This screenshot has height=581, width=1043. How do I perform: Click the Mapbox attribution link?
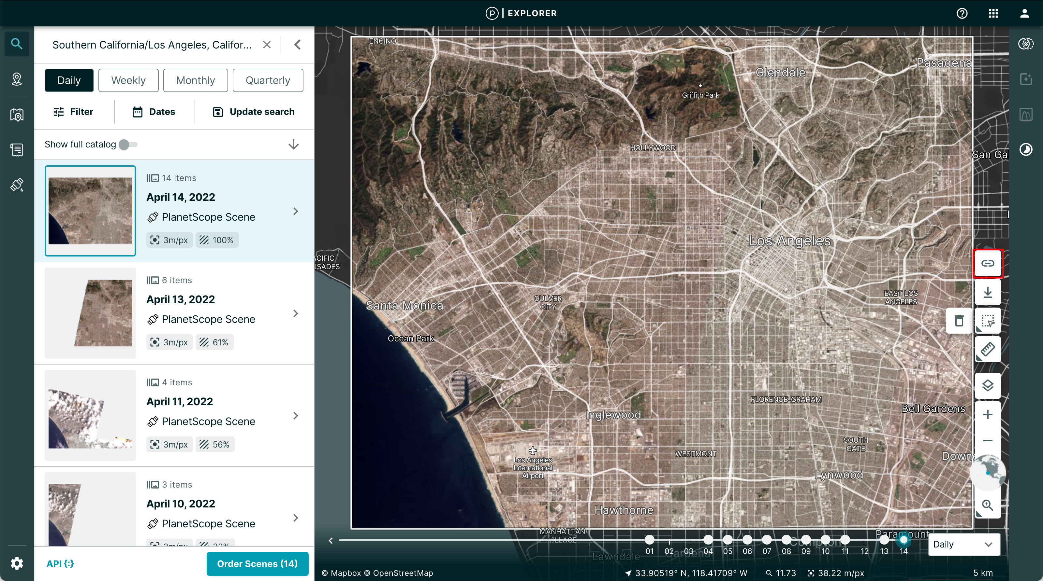(341, 573)
